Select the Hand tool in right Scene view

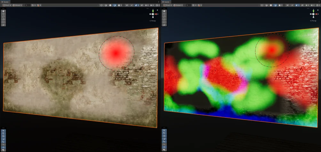pos(164,11)
